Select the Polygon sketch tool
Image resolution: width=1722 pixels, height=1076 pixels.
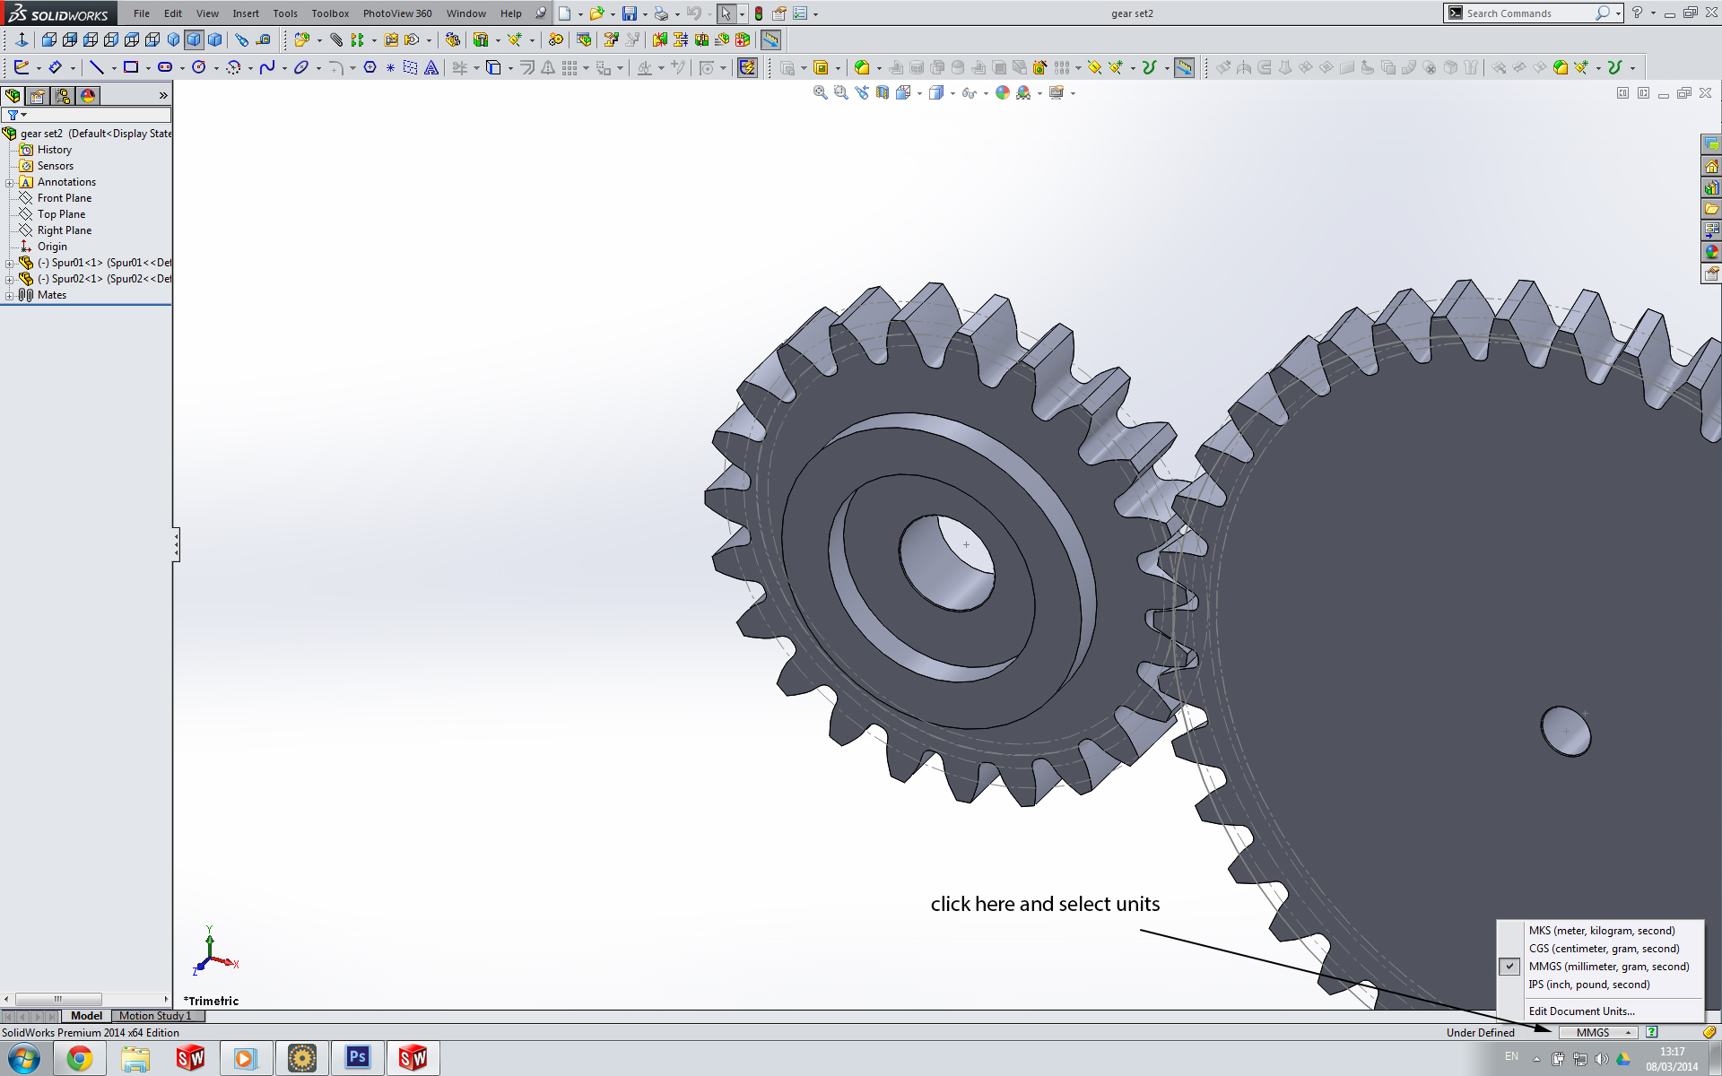click(x=370, y=67)
